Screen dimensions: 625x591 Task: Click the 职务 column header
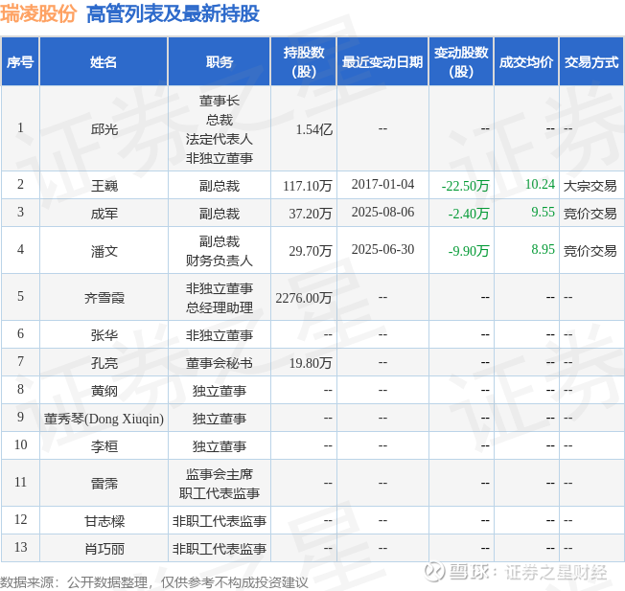(x=220, y=61)
